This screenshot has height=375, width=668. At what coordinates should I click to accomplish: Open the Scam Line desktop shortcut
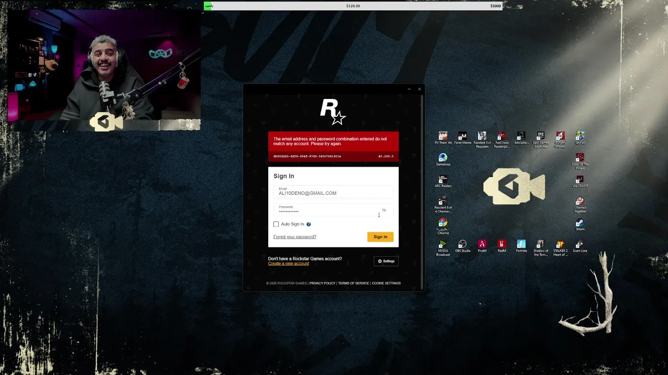[x=580, y=246]
